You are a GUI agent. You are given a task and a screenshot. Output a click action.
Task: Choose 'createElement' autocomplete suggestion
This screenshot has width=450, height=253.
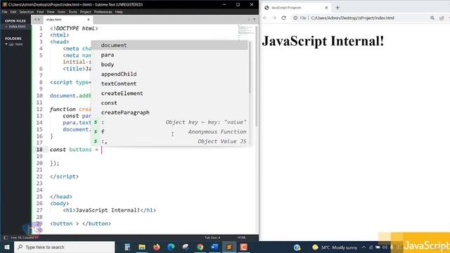169,93
